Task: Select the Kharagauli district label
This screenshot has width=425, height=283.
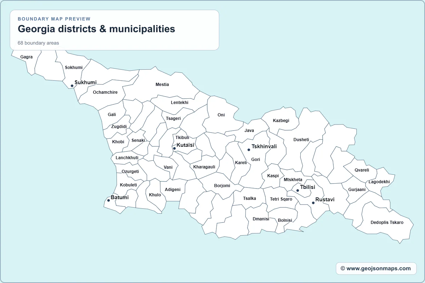Action: coord(204,167)
